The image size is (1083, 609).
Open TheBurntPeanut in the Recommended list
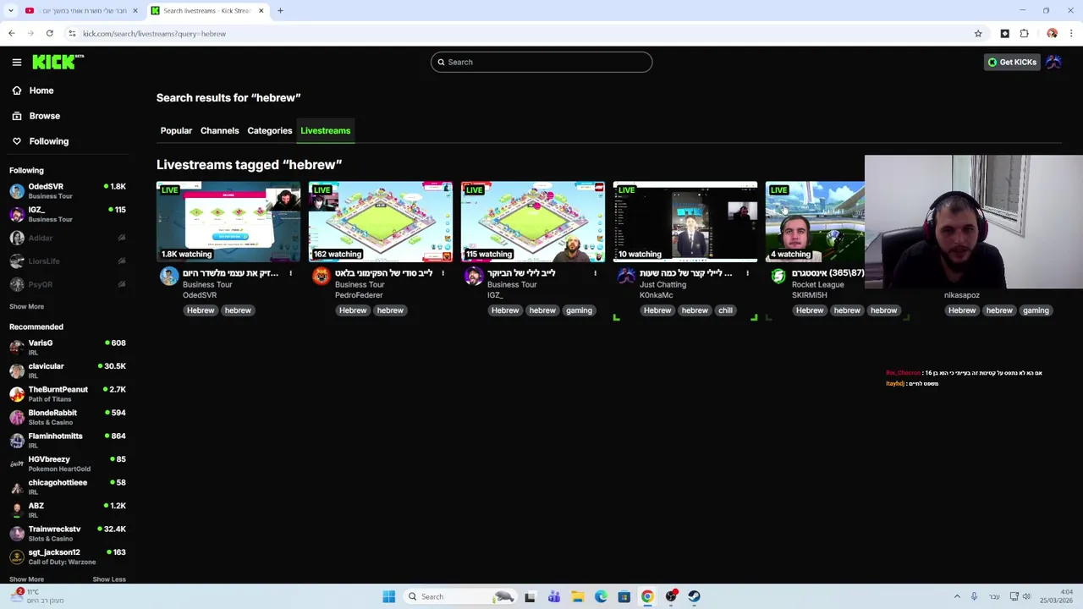point(68,394)
